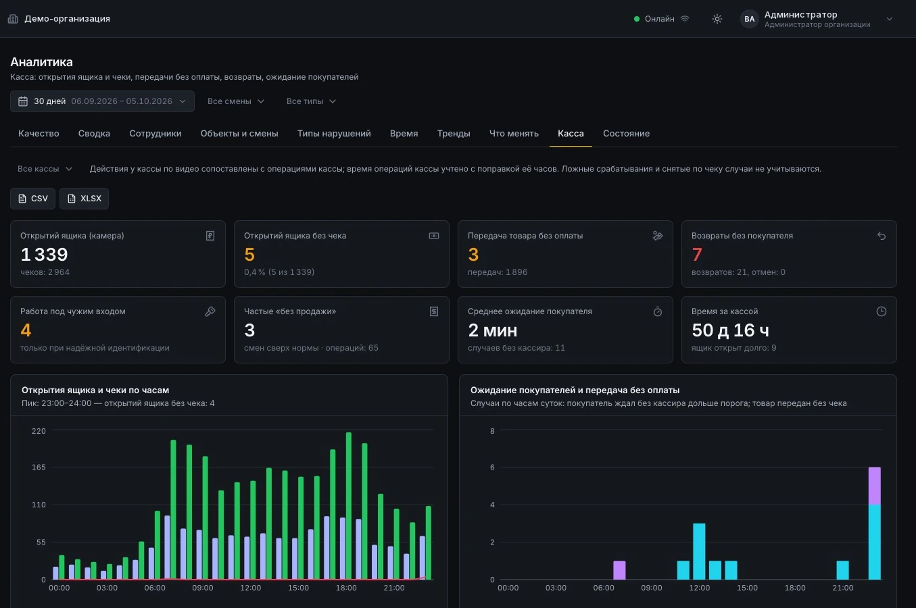Click the receipt icon in the «Открытий ящика (камера)» card
916x608 pixels.
click(210, 236)
